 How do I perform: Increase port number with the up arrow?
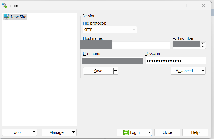point(203,44)
